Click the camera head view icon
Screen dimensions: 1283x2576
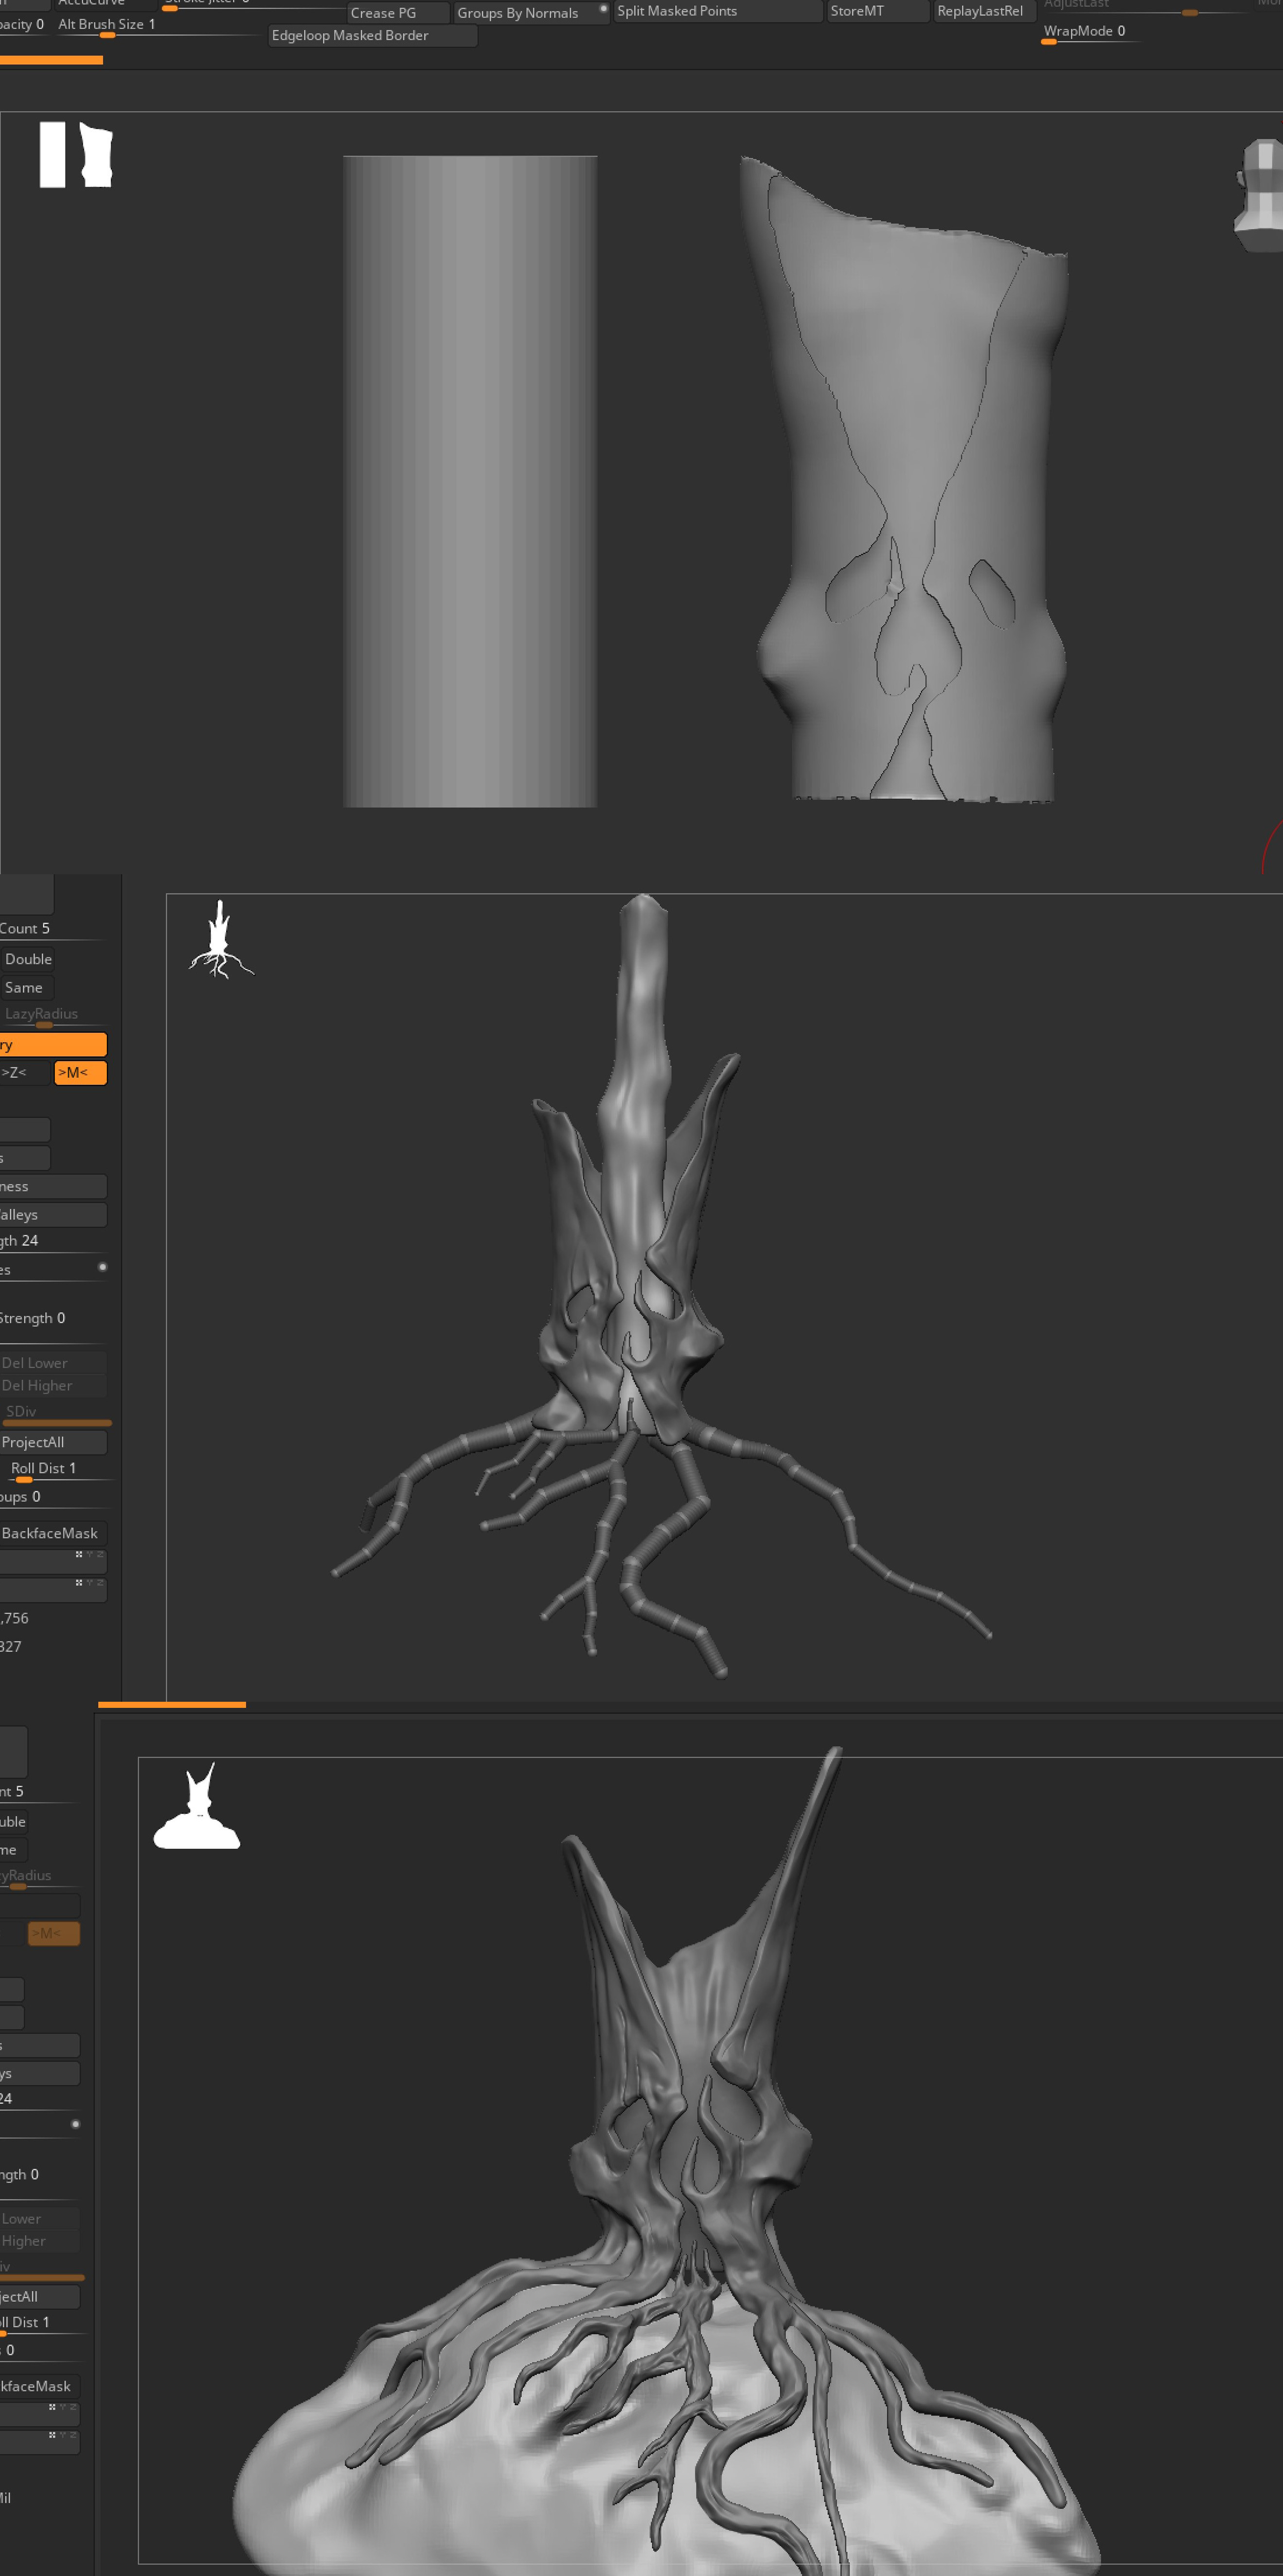click(x=1259, y=195)
